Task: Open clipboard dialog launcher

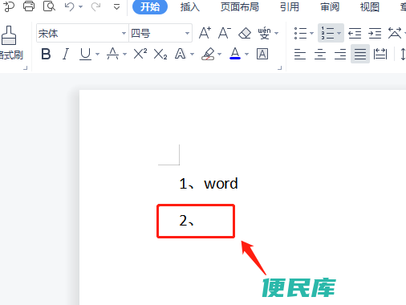Action: tap(25, 68)
